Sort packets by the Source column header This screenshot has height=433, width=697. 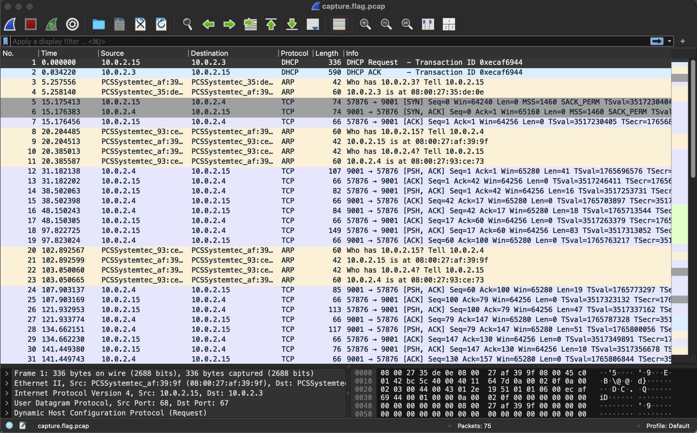click(x=112, y=53)
